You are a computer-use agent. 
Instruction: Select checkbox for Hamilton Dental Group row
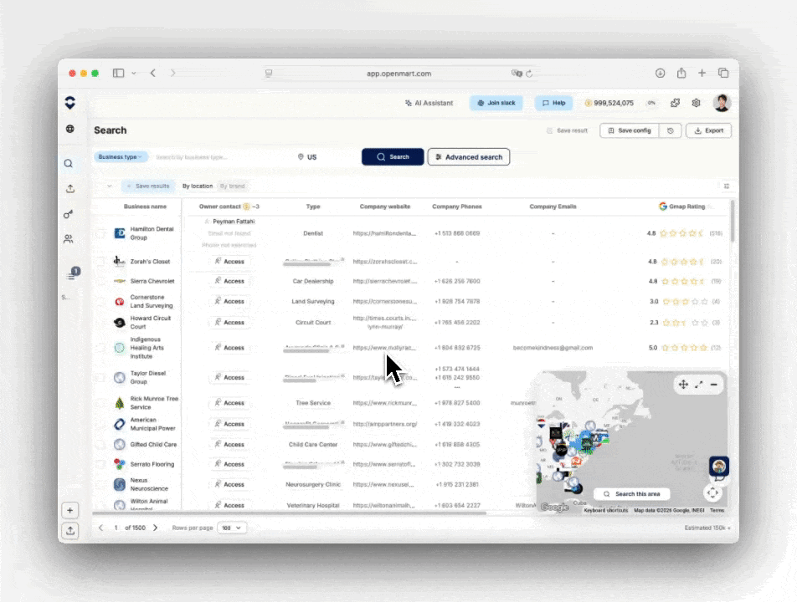pyautogui.click(x=101, y=233)
